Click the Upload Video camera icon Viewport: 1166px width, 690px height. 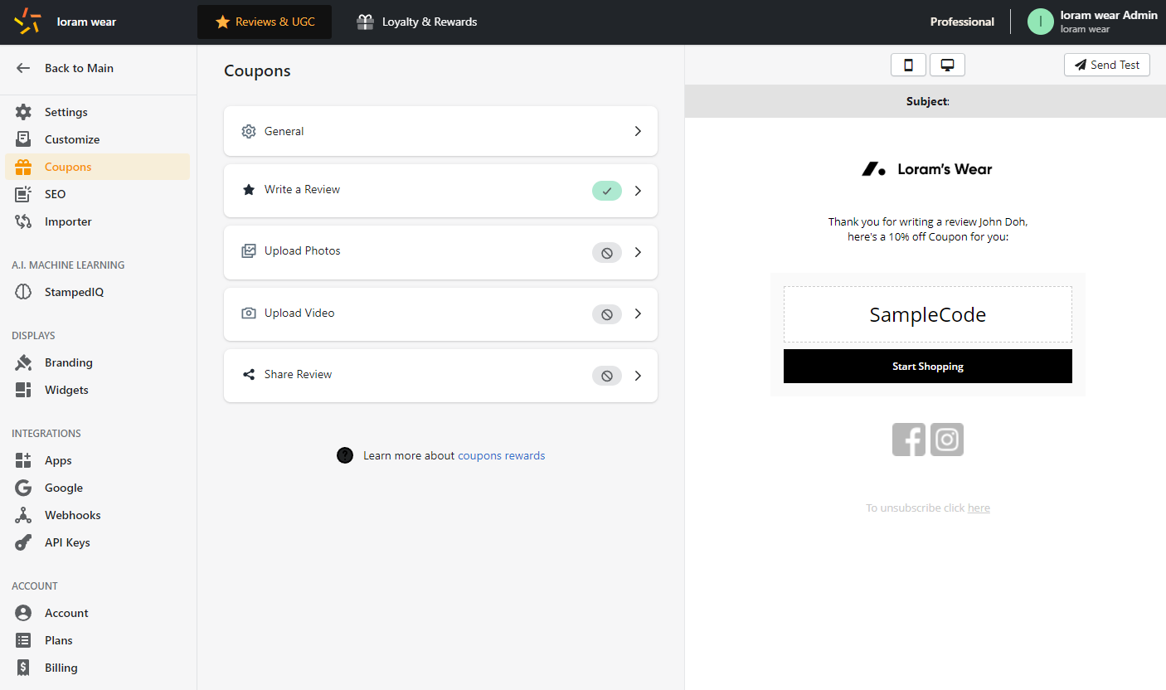[248, 313]
